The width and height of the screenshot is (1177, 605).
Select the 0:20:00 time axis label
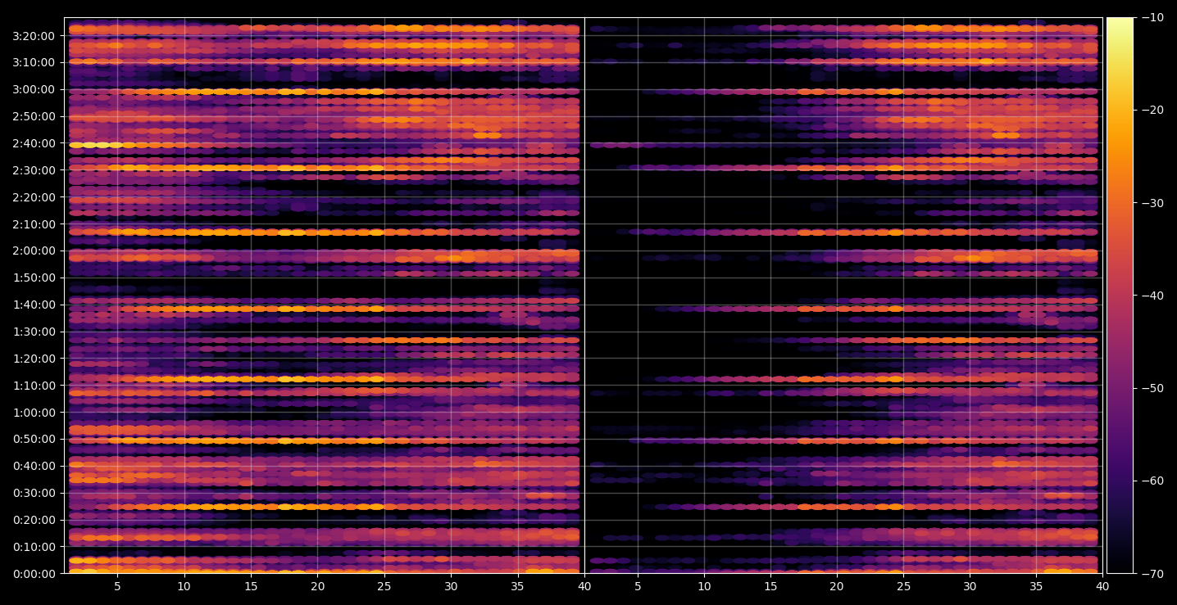point(35,520)
